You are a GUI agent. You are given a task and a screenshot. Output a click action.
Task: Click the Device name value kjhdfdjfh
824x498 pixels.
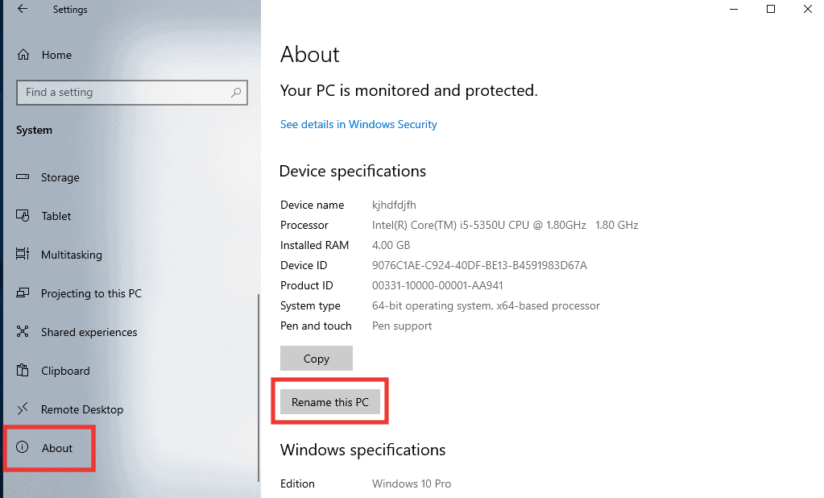click(x=393, y=205)
